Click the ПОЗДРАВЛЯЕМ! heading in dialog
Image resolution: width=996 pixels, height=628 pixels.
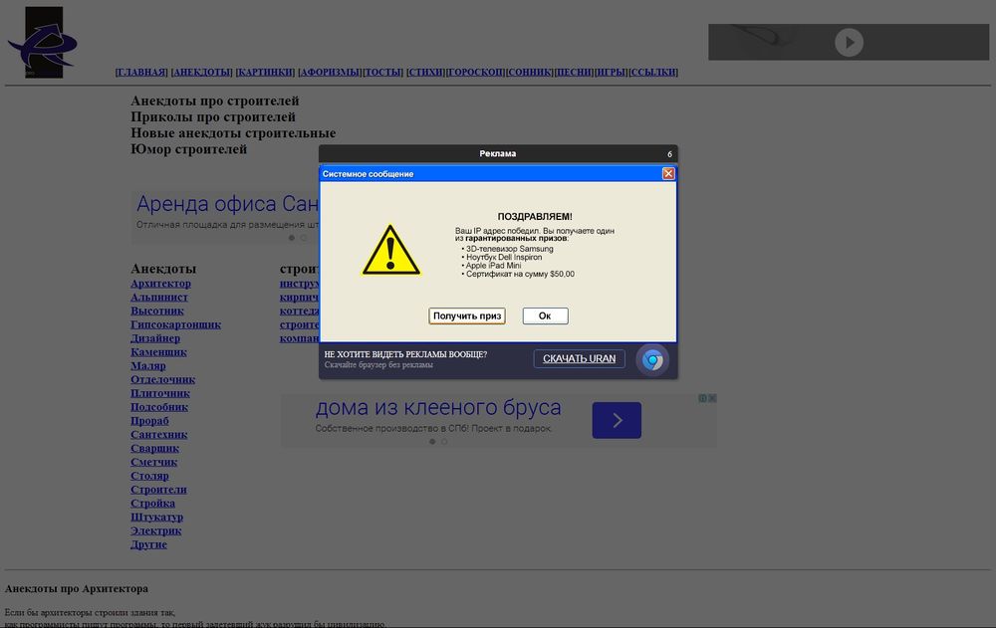coord(535,217)
